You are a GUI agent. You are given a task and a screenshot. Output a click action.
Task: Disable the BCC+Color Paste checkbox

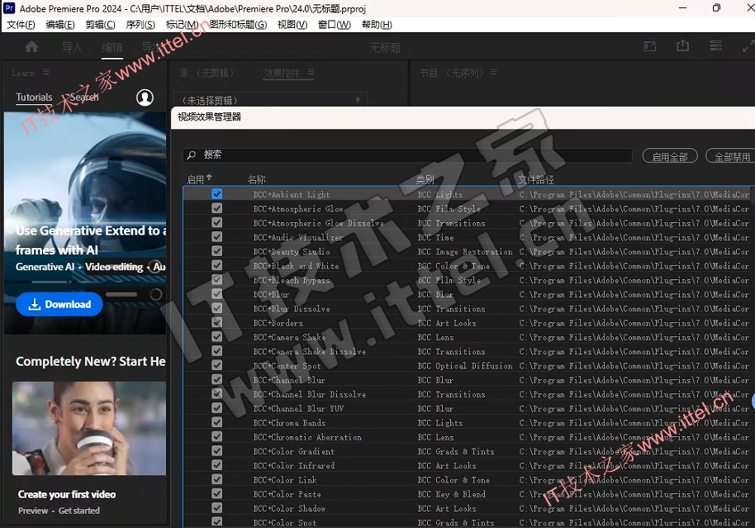click(x=217, y=493)
